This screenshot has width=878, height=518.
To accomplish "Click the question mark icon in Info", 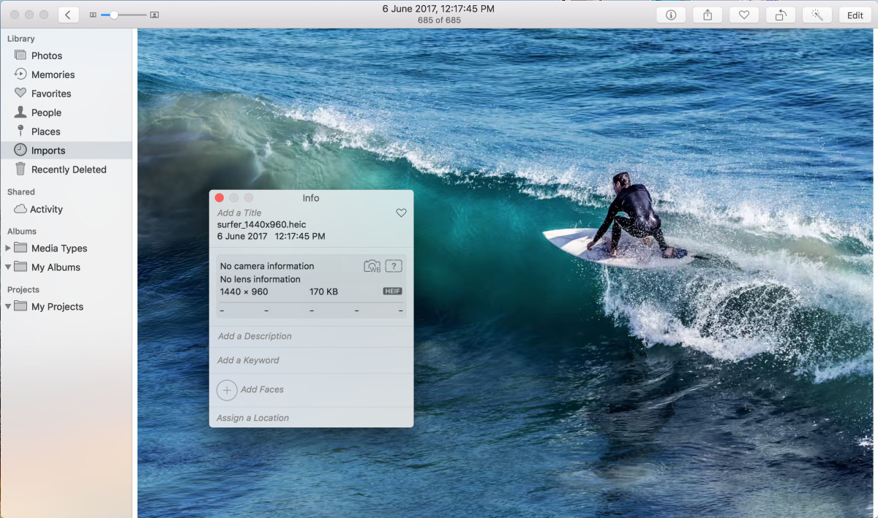I will click(x=394, y=266).
